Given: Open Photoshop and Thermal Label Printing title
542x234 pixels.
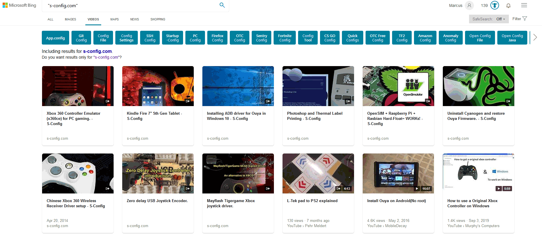Looking at the screenshot, I should coord(315,116).
